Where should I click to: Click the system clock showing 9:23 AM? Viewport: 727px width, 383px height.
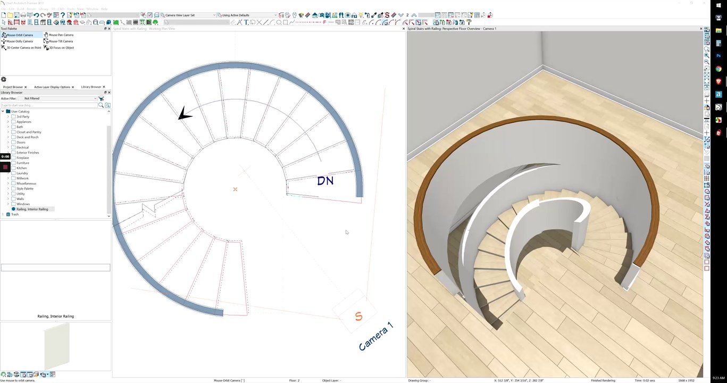[x=718, y=378]
